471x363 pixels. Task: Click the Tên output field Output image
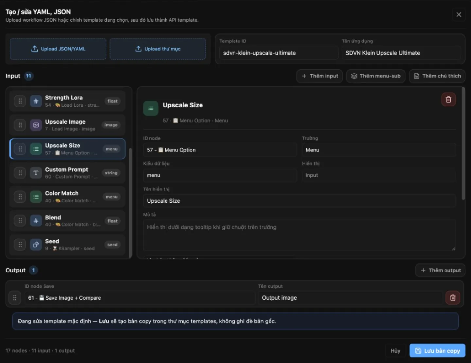point(350,298)
